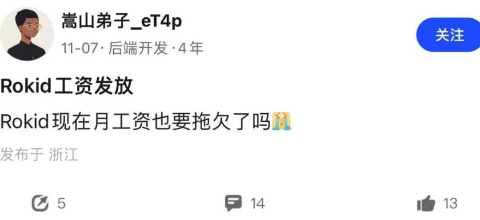Screen dimensions: 480x220
Task: Tap the 4年 experience label
Action: click(191, 48)
